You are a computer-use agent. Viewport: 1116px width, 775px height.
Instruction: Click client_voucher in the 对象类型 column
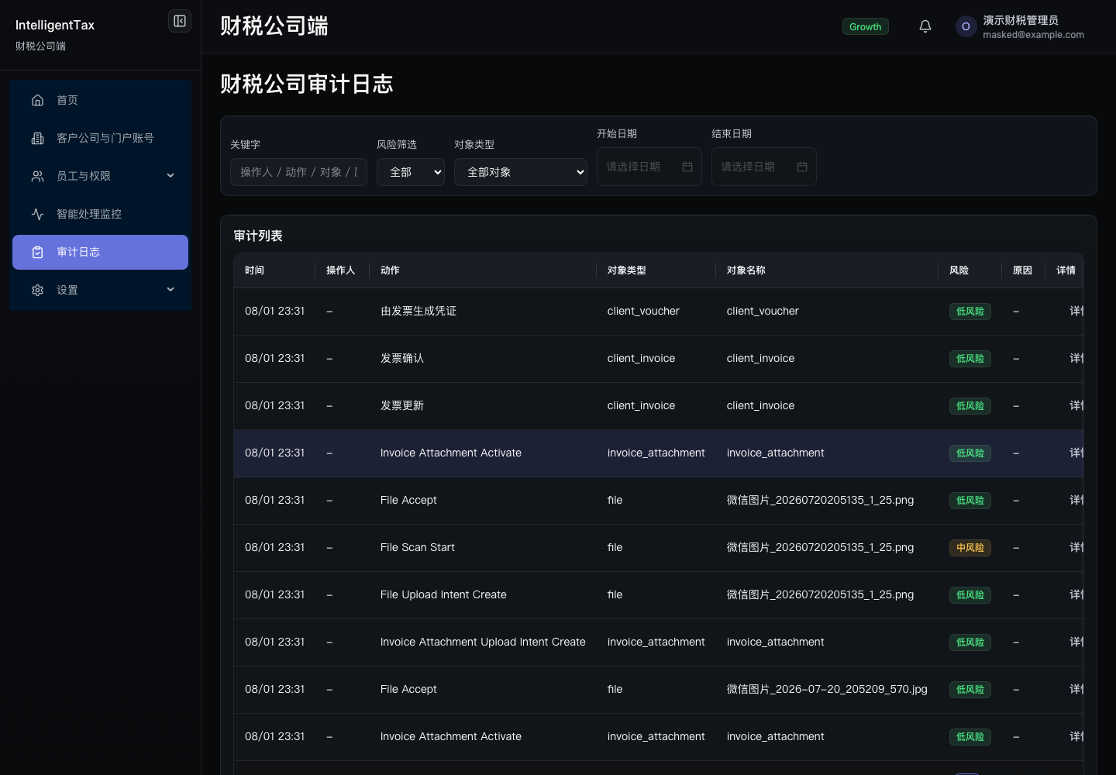(643, 311)
